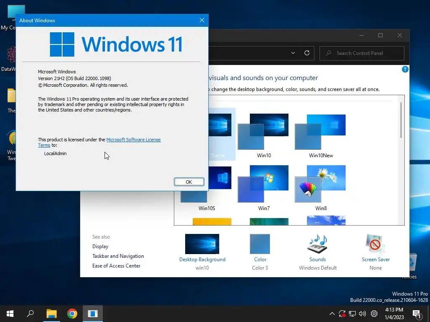Image resolution: width=430 pixels, height=322 pixels.
Task: Click the Search Control Panel field
Action: [x=362, y=53]
